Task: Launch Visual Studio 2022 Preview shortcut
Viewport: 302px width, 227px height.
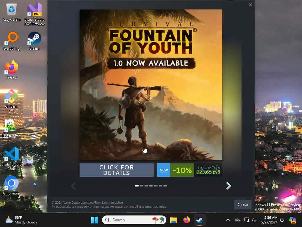Action: (x=34, y=14)
